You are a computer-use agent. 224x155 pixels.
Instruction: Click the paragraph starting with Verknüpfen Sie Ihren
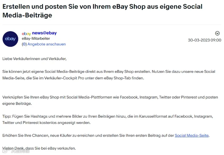(x=110, y=100)
